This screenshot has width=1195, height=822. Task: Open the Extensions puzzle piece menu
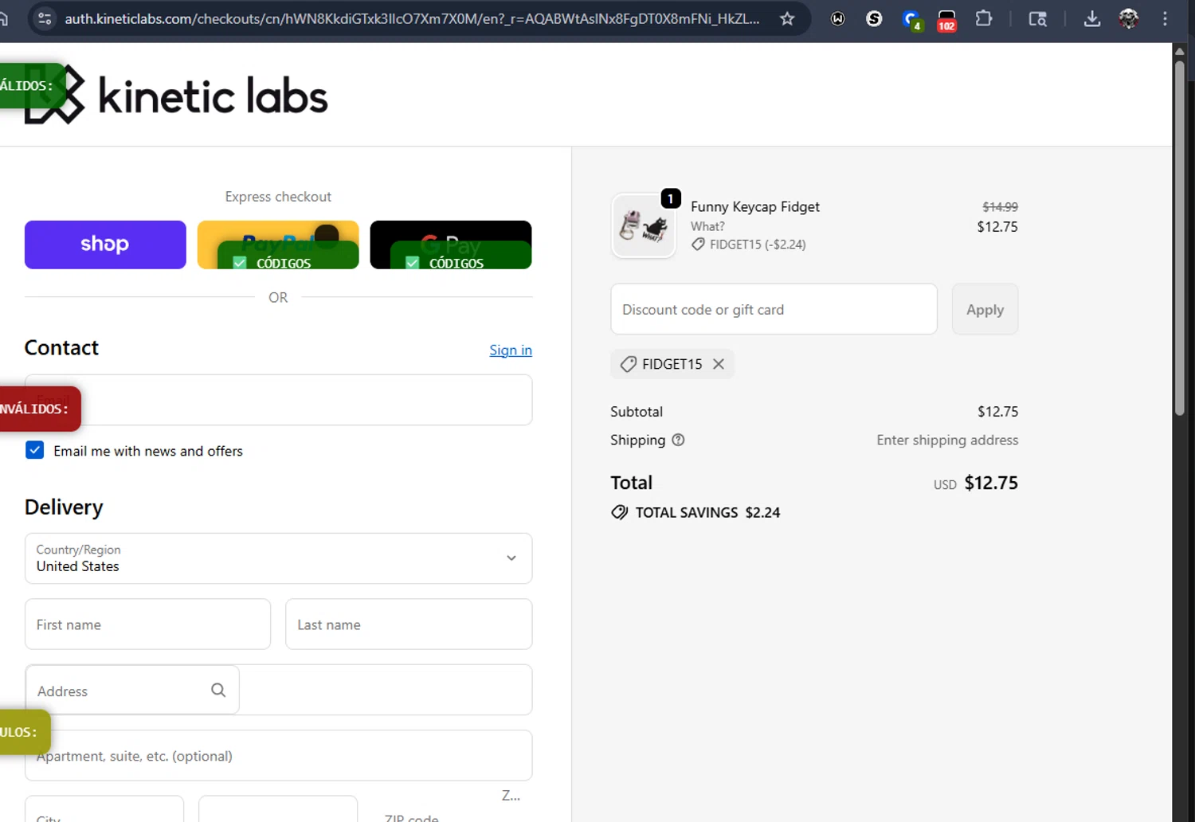(x=984, y=18)
